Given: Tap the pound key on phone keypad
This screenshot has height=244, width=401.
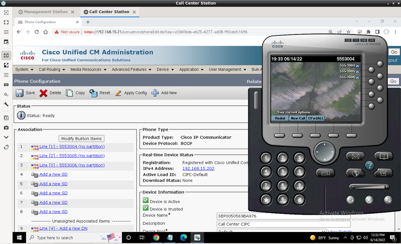Looking at the screenshot, I should 299,200.
